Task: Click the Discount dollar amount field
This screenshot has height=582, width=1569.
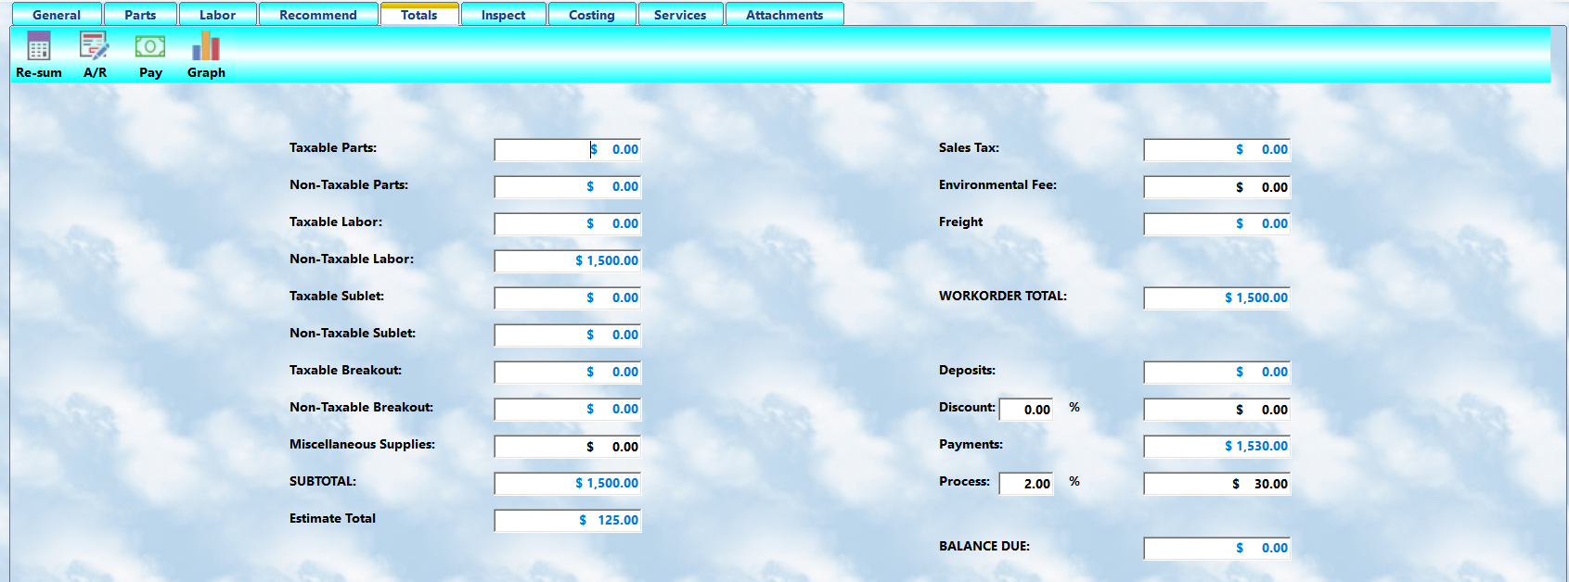Action: (x=1217, y=409)
